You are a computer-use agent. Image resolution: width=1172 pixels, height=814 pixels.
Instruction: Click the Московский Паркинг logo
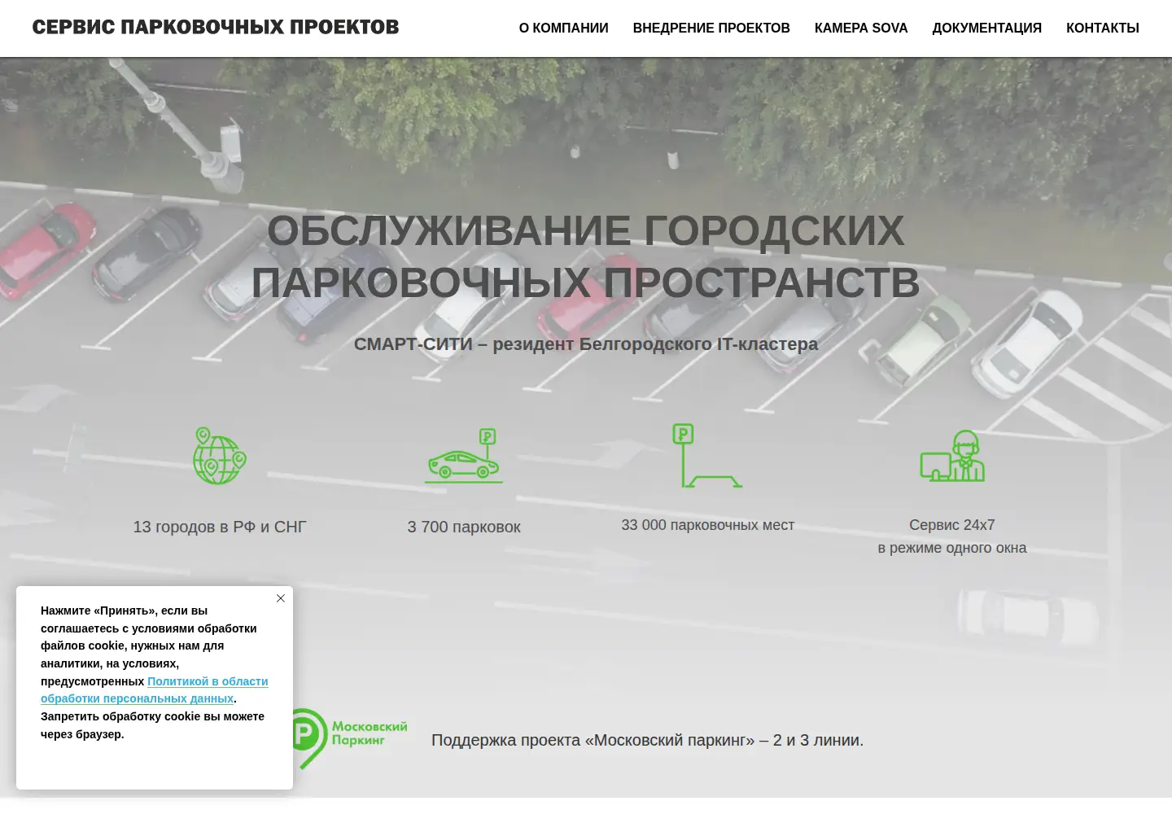[350, 738]
